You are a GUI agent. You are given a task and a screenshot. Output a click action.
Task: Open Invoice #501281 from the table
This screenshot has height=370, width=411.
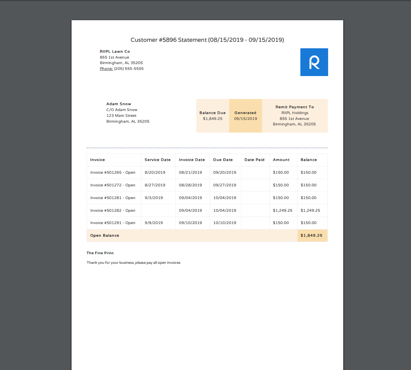point(113,198)
